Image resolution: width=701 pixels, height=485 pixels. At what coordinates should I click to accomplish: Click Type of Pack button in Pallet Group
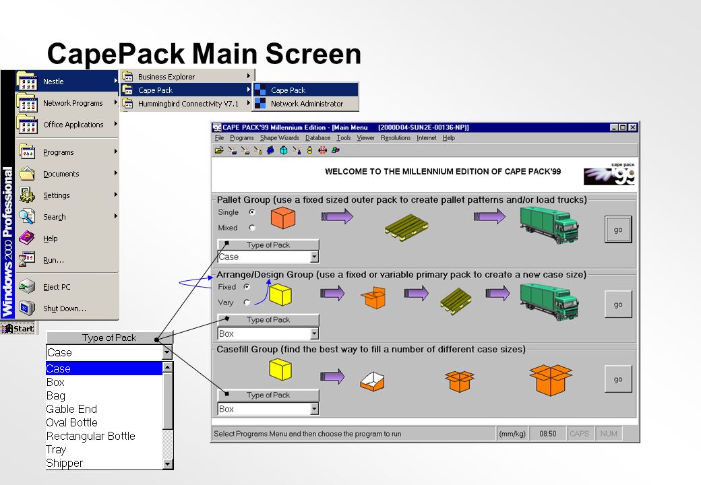point(268,245)
